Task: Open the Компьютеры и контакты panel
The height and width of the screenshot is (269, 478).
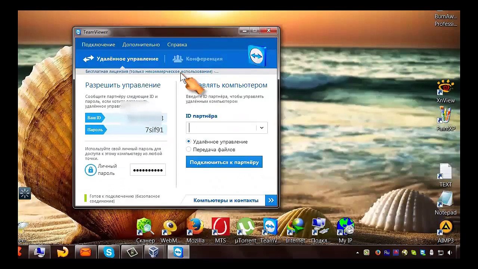Action: coord(226,200)
